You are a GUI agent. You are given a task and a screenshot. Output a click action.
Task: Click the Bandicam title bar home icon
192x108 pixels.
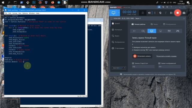[159, 7]
